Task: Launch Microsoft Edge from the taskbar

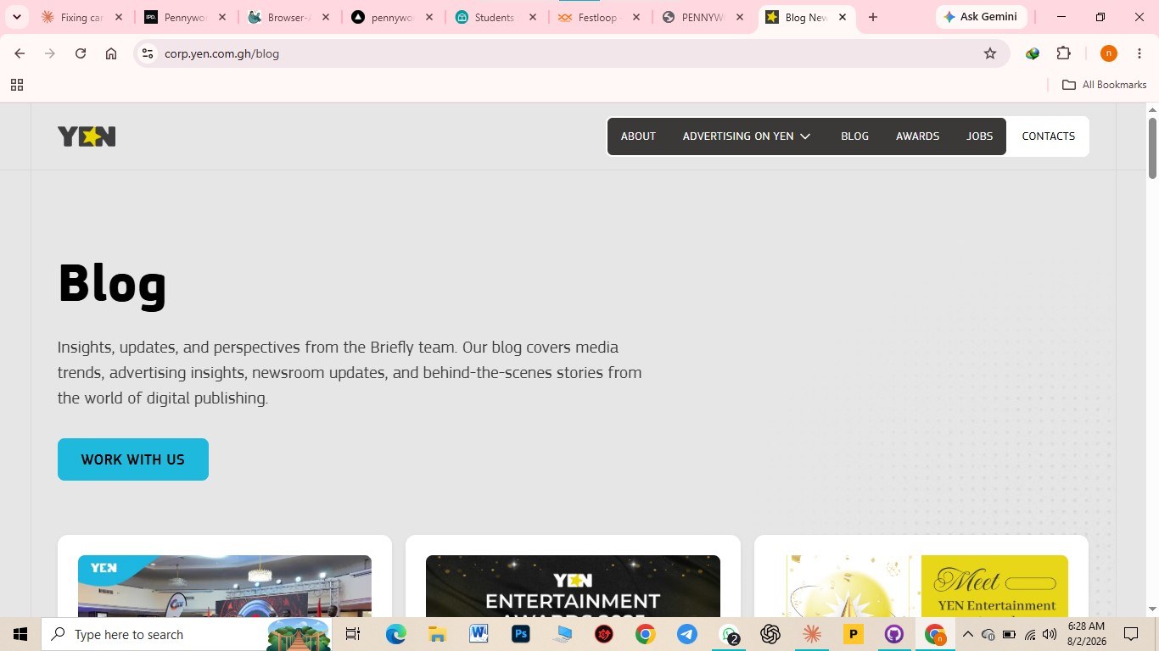Action: (395, 634)
